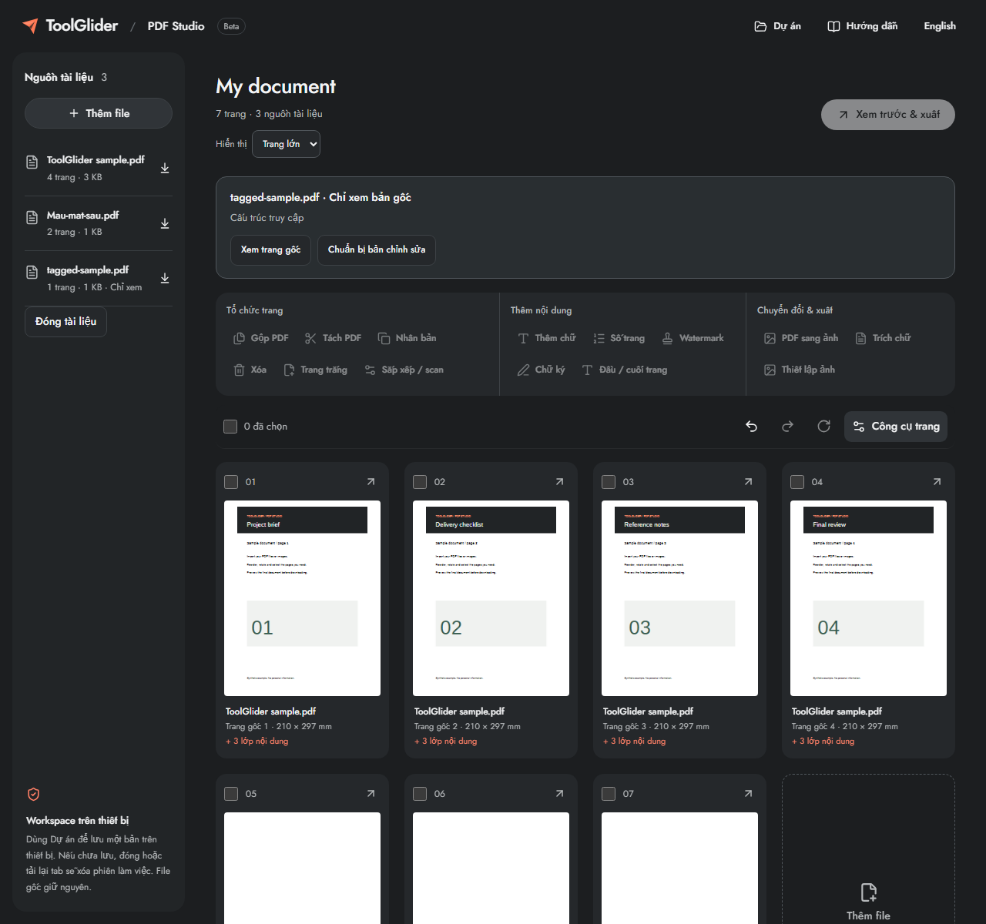Check the checkbox for page 04
The height and width of the screenshot is (924, 986).
point(797,482)
